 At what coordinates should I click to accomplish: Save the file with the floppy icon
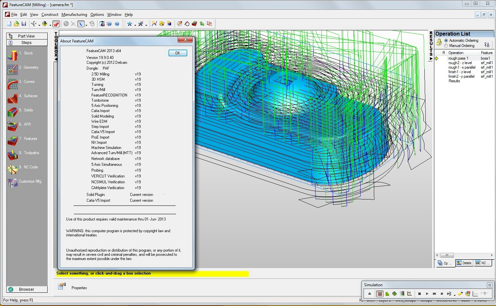24,24
